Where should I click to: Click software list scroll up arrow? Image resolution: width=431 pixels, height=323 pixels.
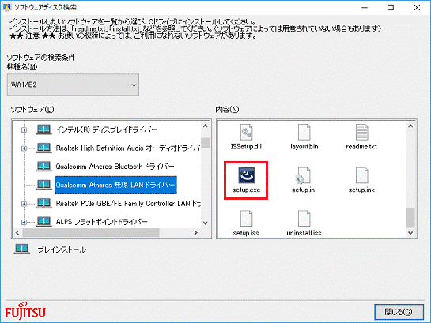click(x=206, y=126)
